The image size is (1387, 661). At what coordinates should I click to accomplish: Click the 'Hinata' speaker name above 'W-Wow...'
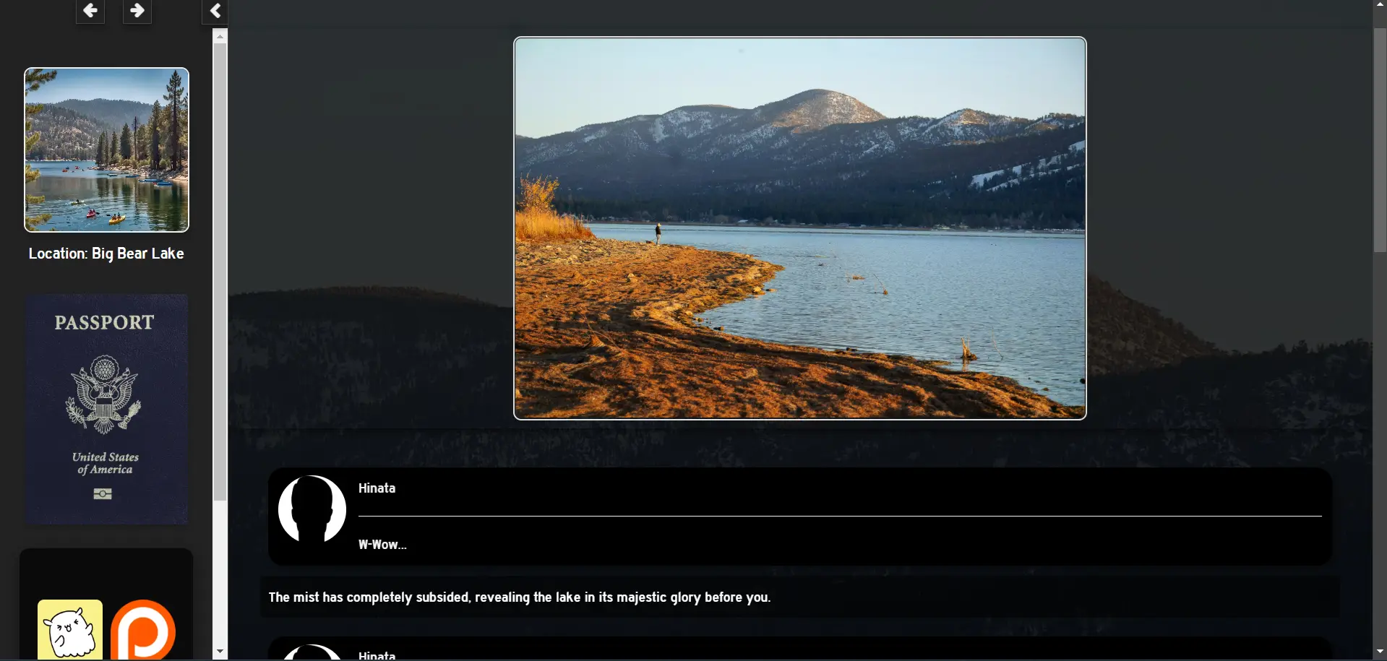(377, 488)
